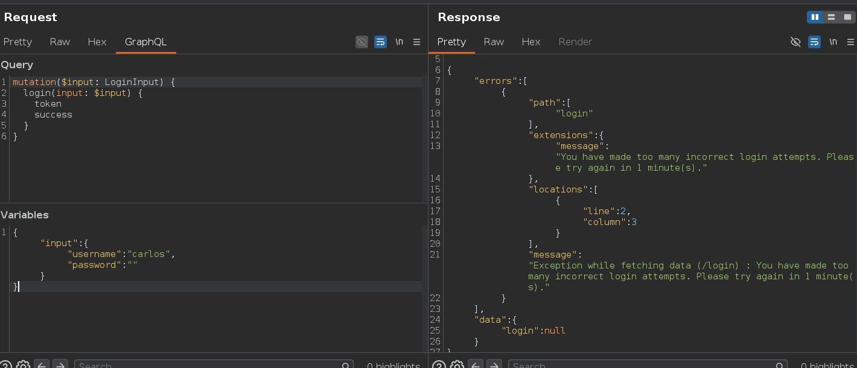Viewport: 857px width, 368px height.
Task: Toggle hidden characters icon in Request panel
Action: coord(362,42)
